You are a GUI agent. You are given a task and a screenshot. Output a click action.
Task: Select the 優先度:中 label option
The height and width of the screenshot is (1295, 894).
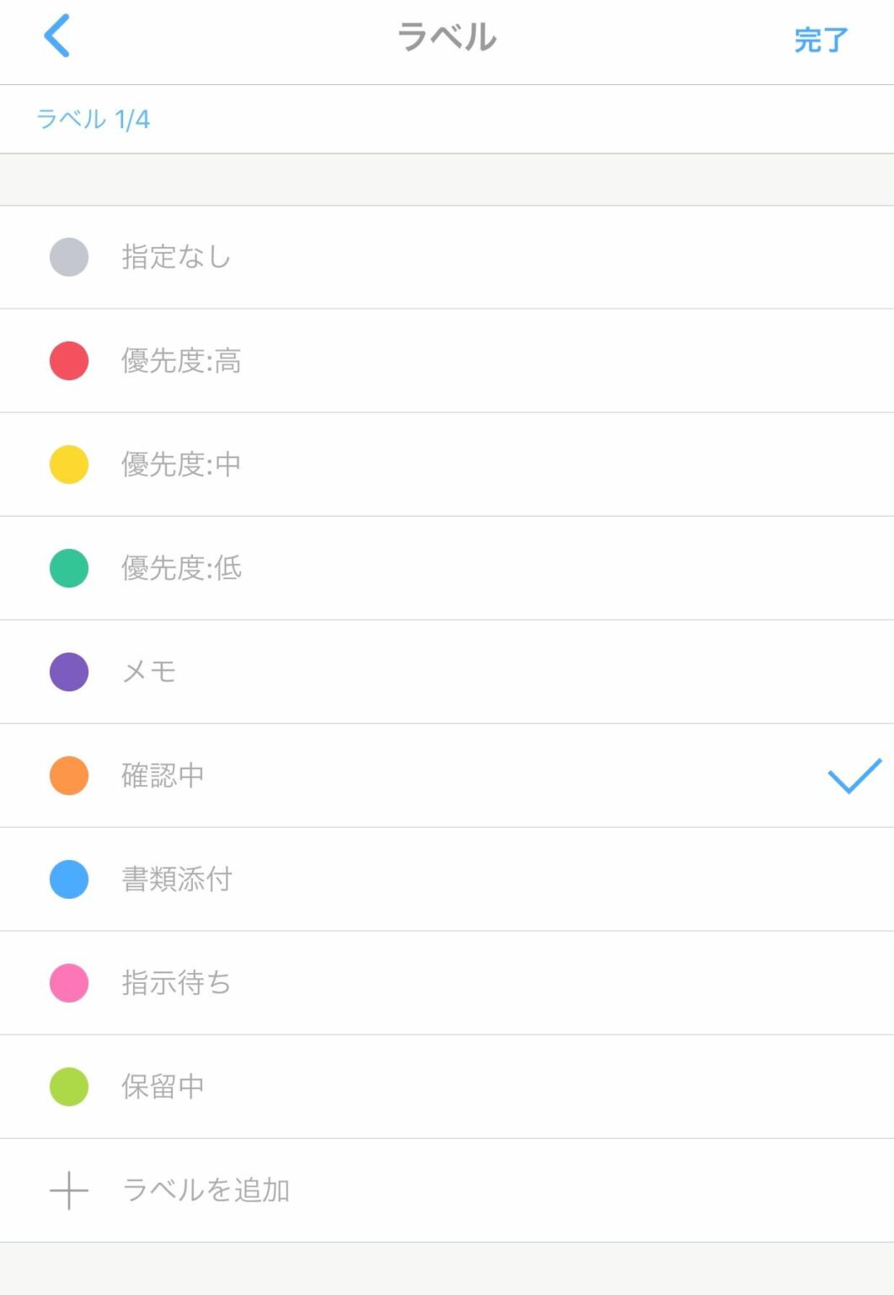coord(181,465)
